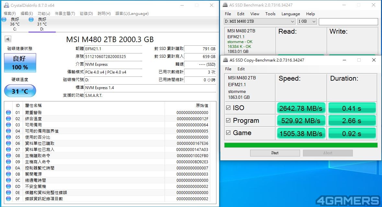The width and height of the screenshot is (382, 207).
Task: Click ISO duration result 0.41 s
Action: [x=352, y=108]
